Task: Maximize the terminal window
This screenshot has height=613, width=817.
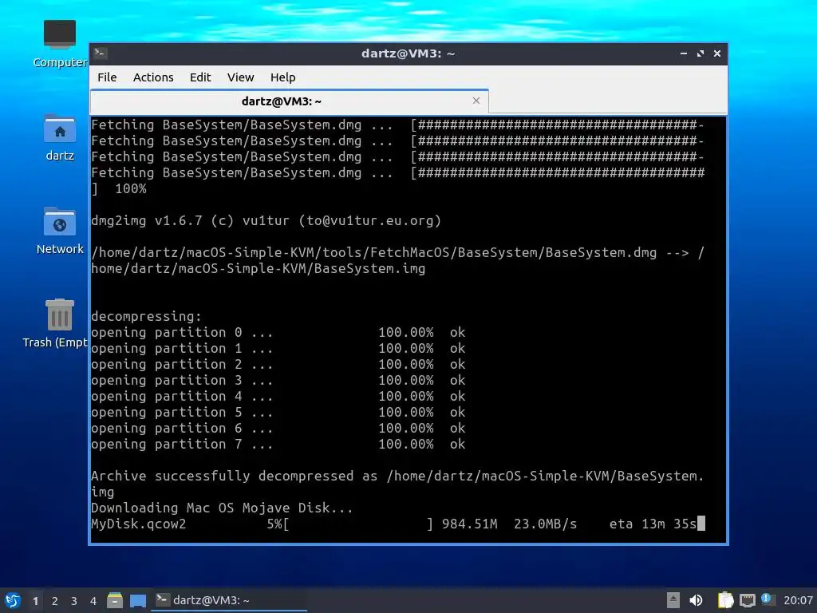Action: point(701,53)
